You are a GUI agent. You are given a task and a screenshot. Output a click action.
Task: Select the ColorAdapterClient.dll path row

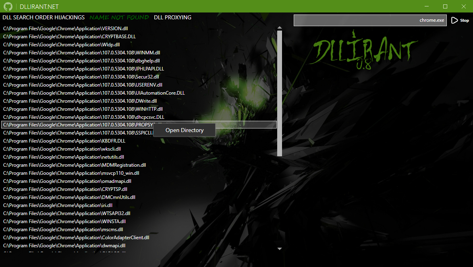[139, 238]
